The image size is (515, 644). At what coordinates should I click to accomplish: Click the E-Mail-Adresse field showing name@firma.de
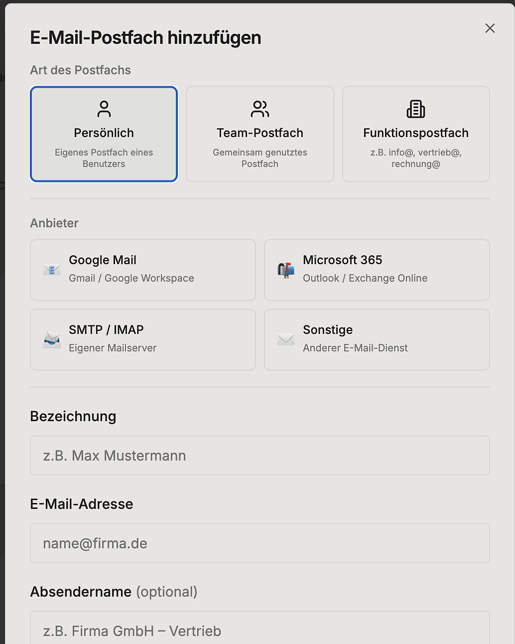click(x=259, y=543)
